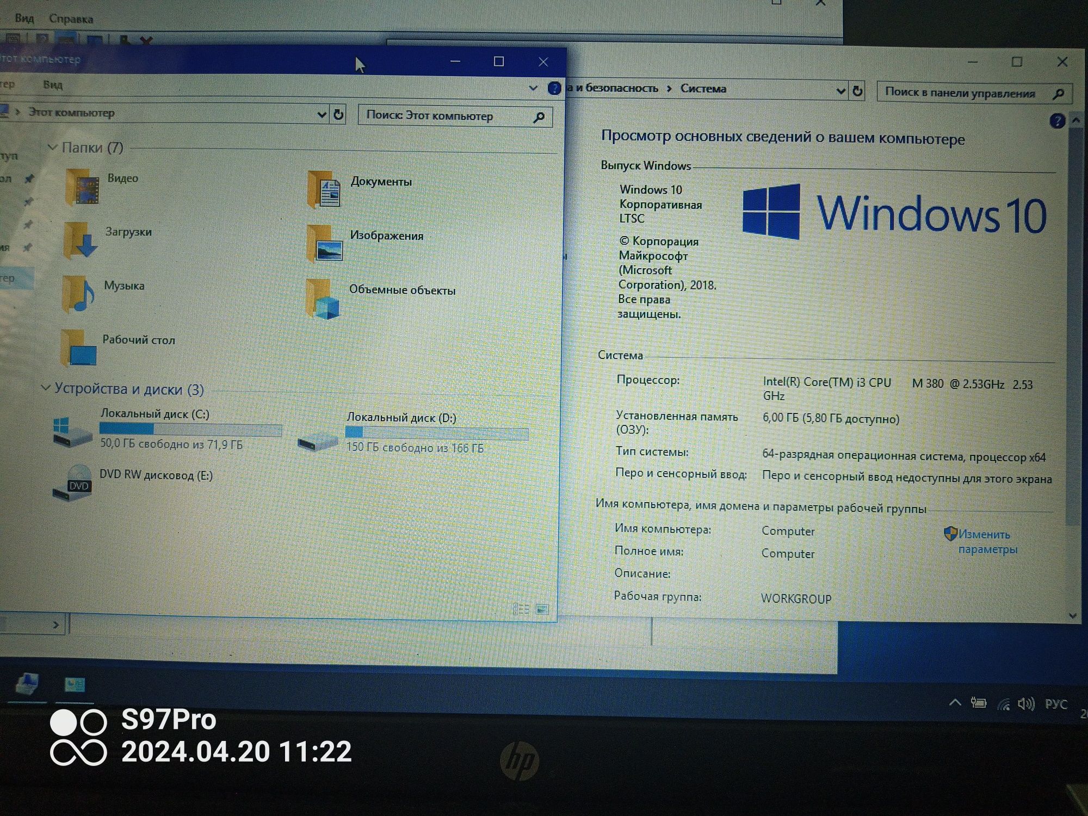Click Изменить параметры link
This screenshot has height=816, width=1088.
pyautogui.click(x=987, y=541)
